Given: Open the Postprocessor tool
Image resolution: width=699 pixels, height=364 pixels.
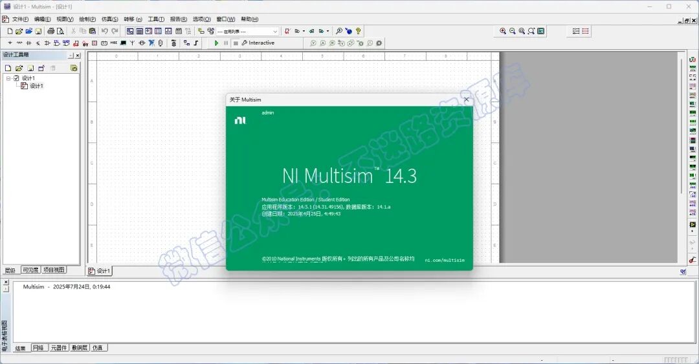Looking at the screenshot, I should [179, 31].
